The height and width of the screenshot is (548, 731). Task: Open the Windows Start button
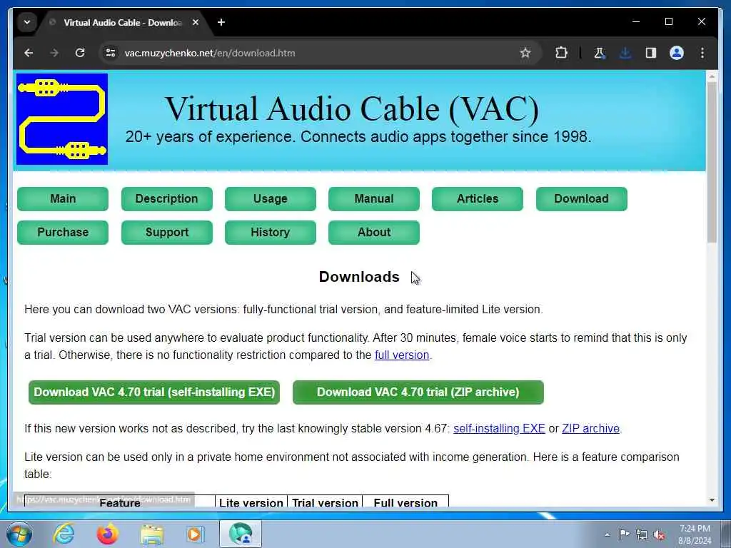[x=19, y=534]
